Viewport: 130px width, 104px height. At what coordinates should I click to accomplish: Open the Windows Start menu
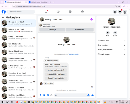pyautogui.click(x=2, y=102)
